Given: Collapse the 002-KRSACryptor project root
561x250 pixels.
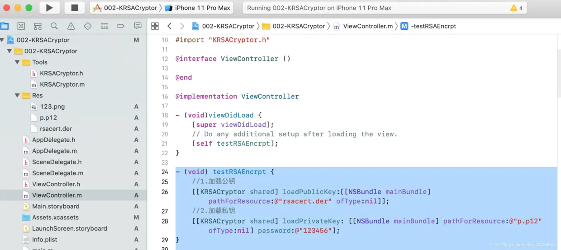Looking at the screenshot, I should point(3,40).
